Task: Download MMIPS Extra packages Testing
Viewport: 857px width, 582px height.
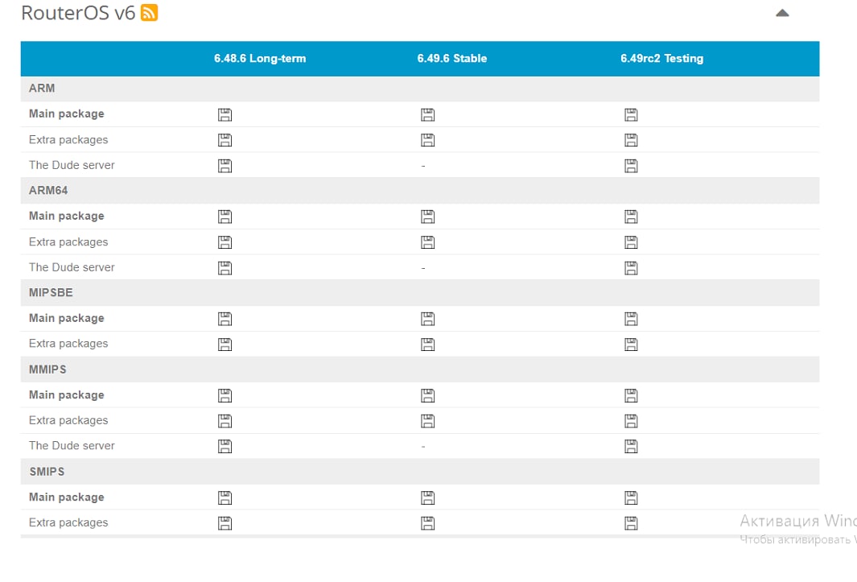Action: click(631, 421)
